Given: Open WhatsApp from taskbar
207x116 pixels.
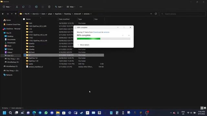Looking at the screenshot, I should [x=46, y=113].
